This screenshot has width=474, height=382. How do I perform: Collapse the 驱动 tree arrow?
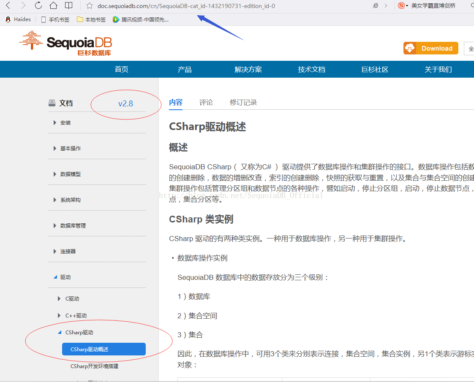pos(55,277)
